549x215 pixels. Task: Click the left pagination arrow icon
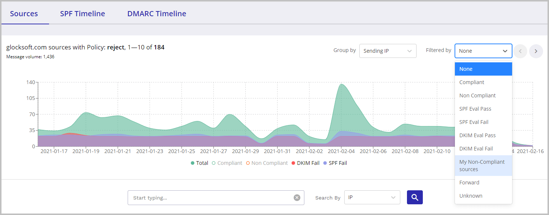tap(520, 51)
